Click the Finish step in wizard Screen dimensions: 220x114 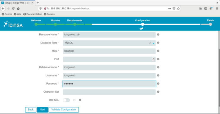pos(210,22)
